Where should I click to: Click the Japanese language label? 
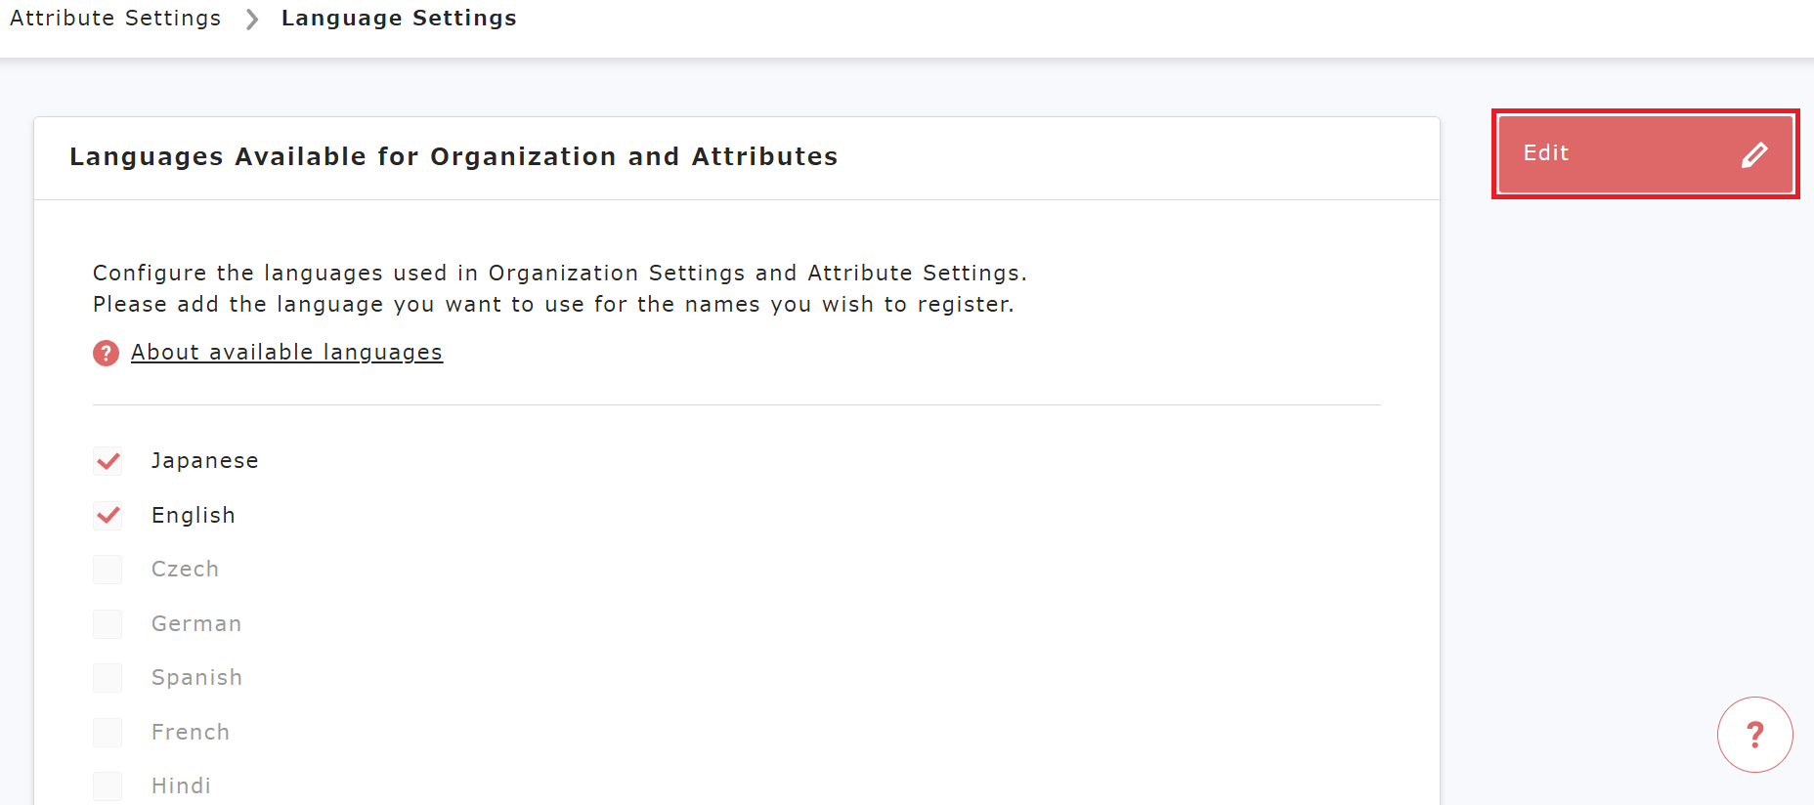tap(204, 461)
